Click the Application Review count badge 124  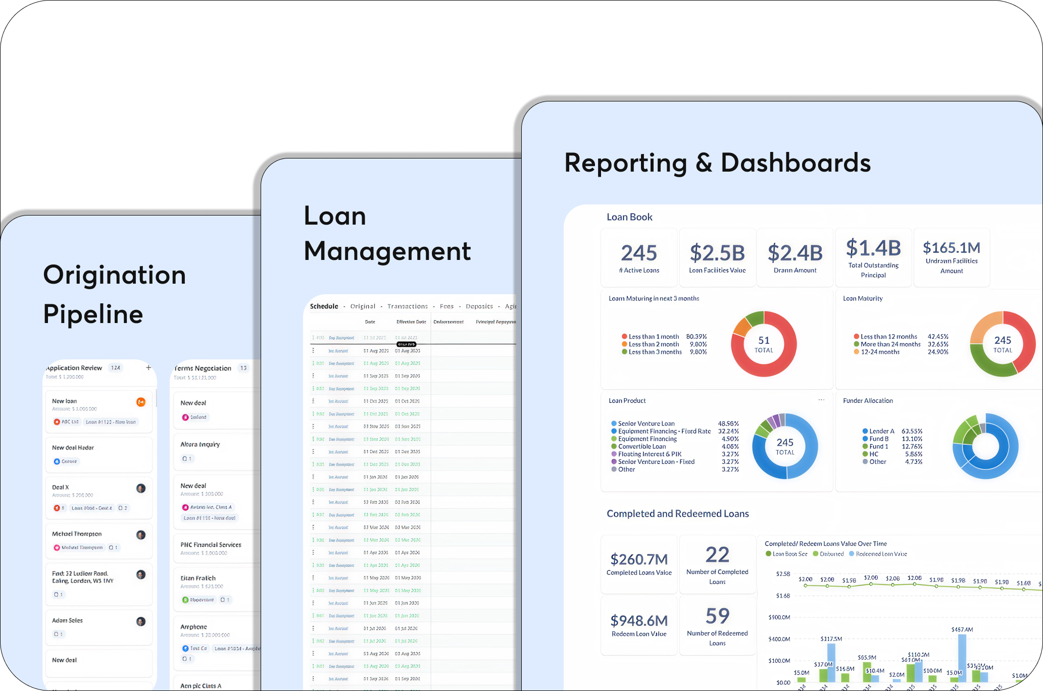point(116,367)
